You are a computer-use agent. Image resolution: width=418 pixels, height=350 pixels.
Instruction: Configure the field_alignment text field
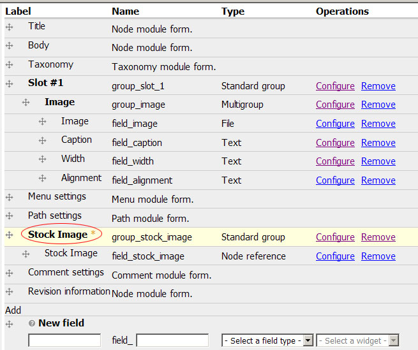[335, 180]
